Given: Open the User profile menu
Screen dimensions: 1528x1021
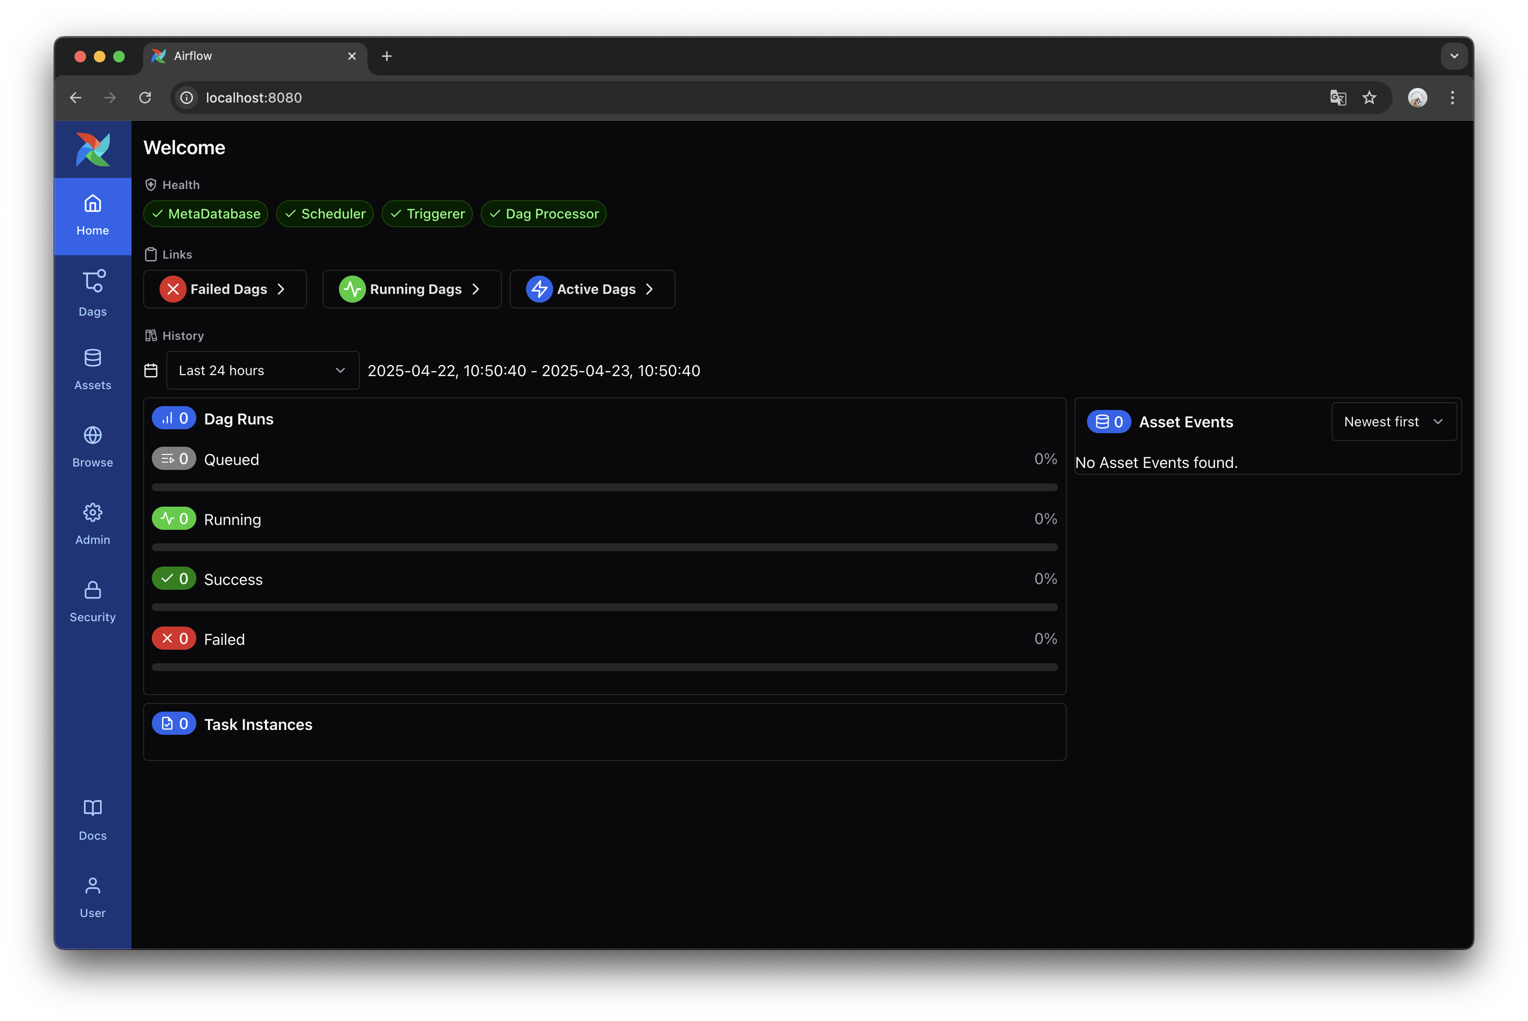Looking at the screenshot, I should pos(92,898).
